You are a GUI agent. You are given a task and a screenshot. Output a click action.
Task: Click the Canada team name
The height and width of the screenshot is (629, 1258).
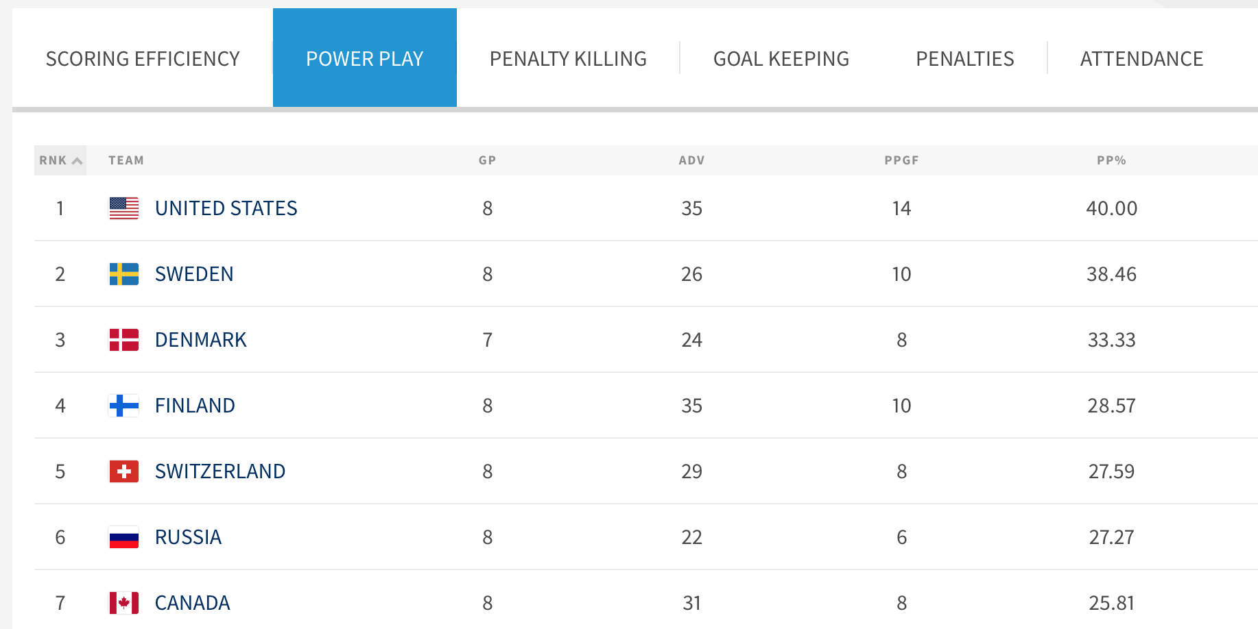(192, 603)
